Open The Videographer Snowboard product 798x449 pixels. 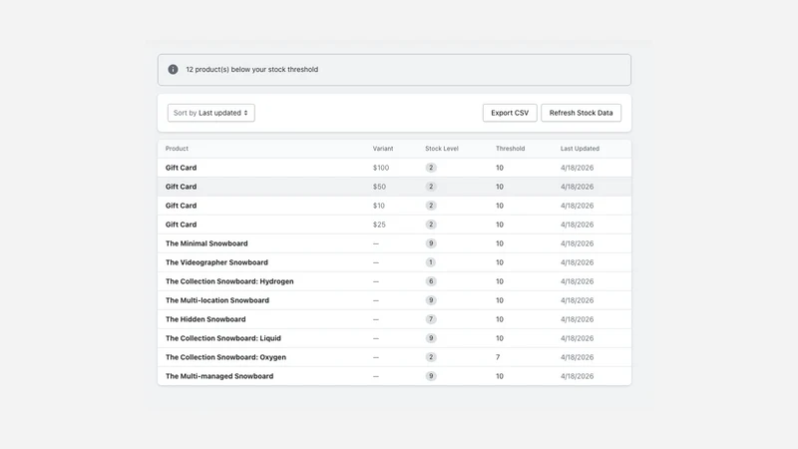point(216,262)
